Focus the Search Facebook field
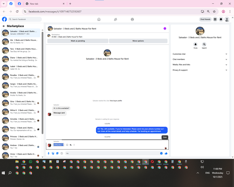Image resolution: width=234 pixels, height=187 pixels. 25,19
